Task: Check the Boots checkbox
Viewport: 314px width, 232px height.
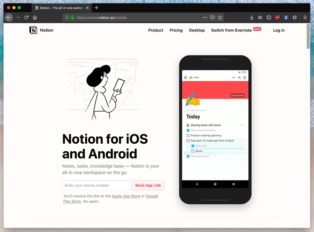Action: [x=193, y=151]
